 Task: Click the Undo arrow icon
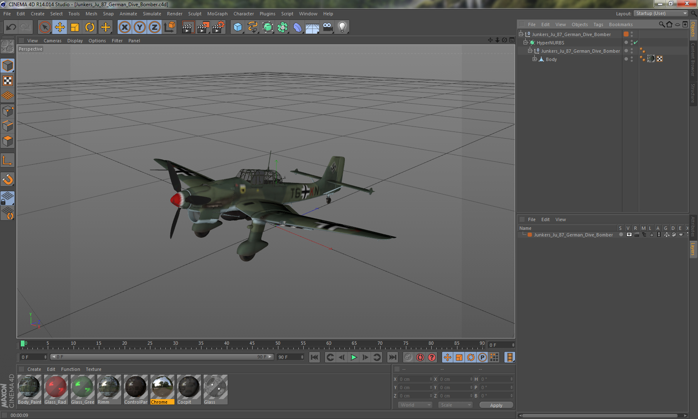[11, 27]
